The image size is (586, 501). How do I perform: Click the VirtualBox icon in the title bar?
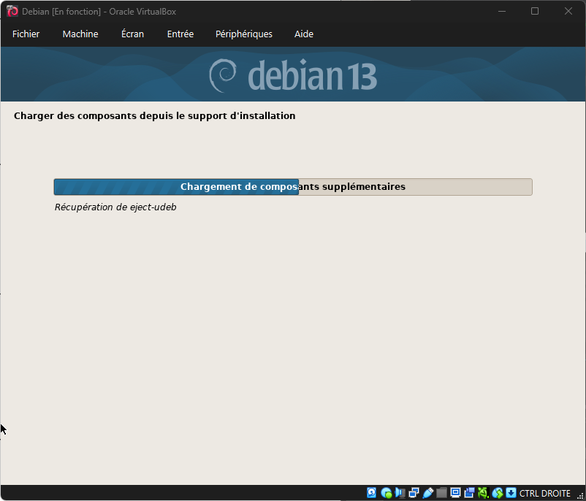click(x=12, y=12)
